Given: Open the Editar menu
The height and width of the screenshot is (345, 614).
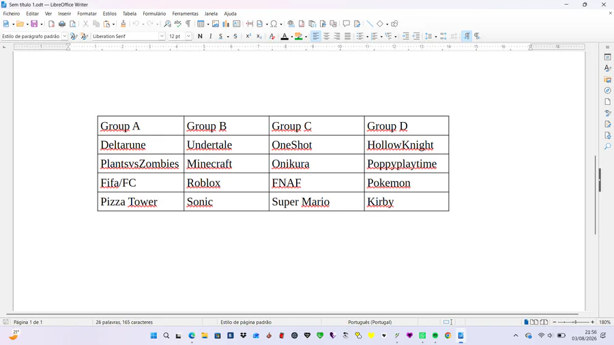Looking at the screenshot, I should coord(33,14).
